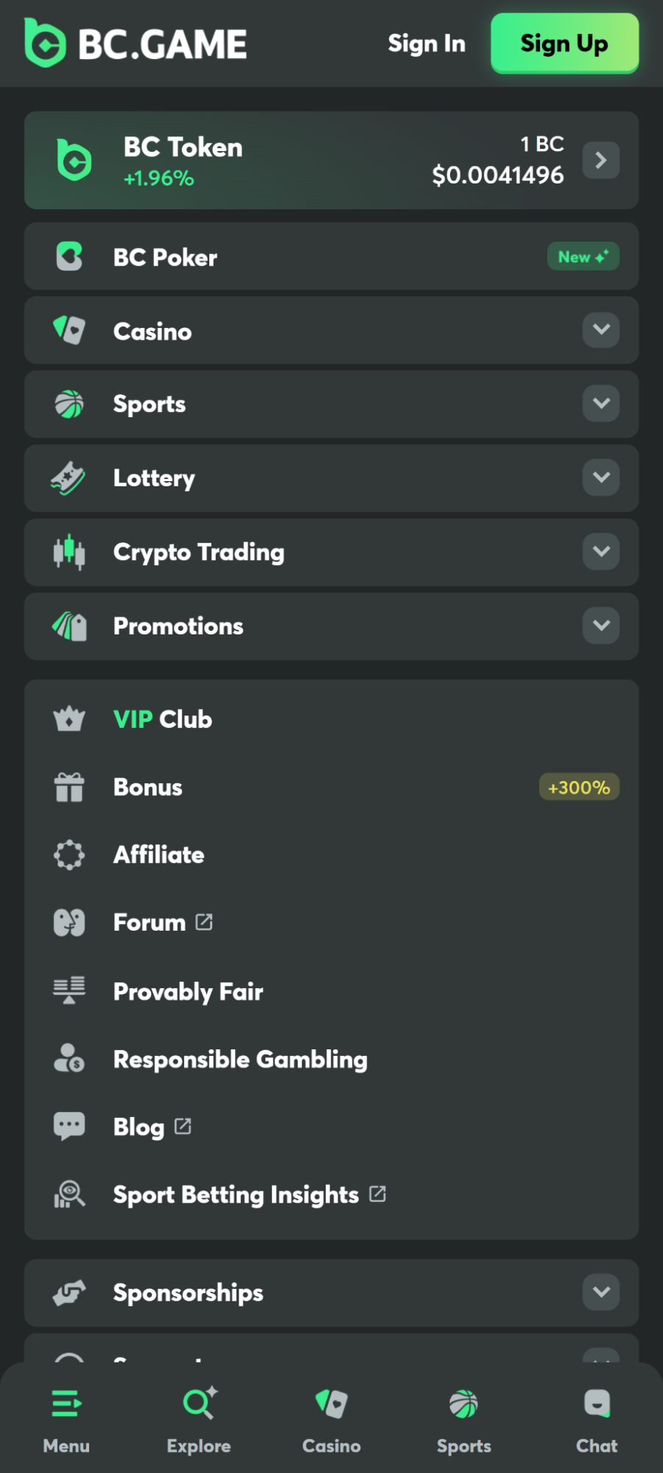Expand the Sports dropdown chevron
Screen dimensions: 663x1473
click(601, 403)
